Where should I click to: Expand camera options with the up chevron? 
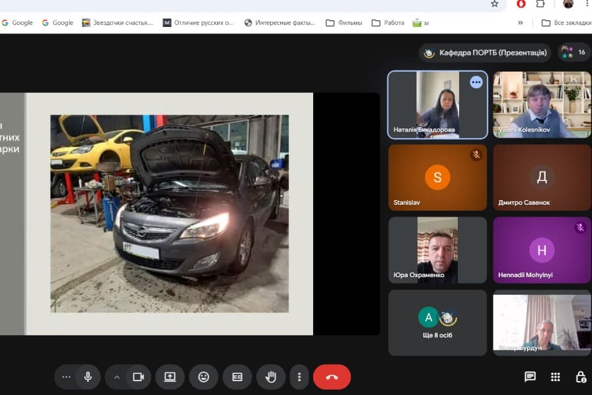116,377
